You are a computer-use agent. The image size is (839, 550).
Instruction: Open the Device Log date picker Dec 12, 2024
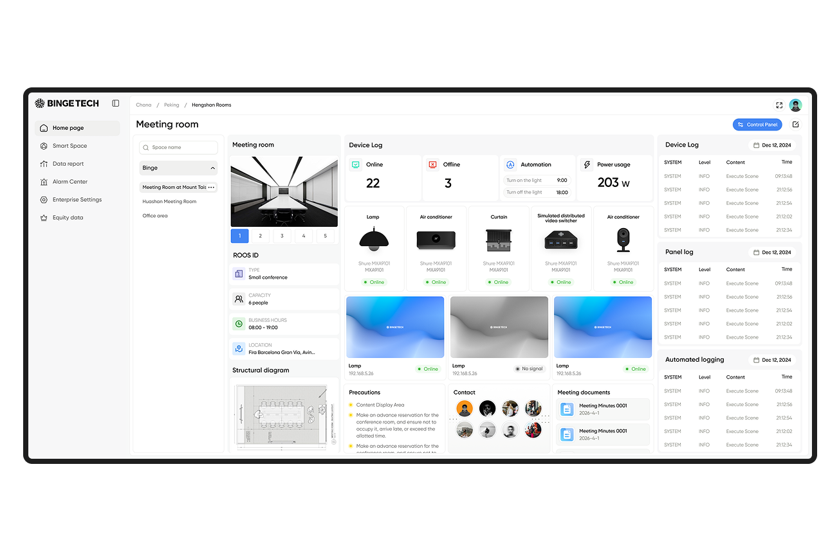[772, 145]
